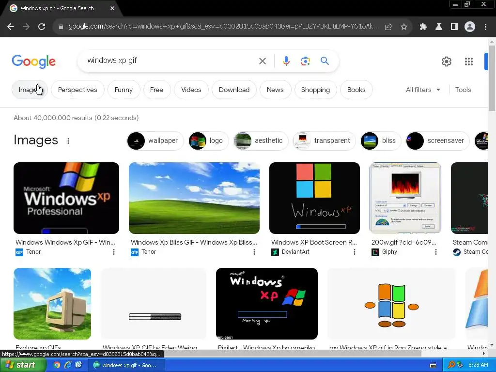
Task: Open Chrome Labs flask icon
Action: (x=439, y=27)
